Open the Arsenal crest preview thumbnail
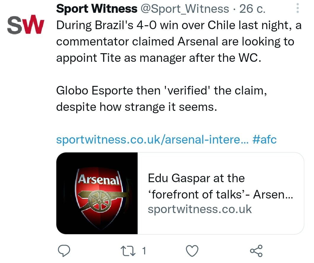 point(97,193)
